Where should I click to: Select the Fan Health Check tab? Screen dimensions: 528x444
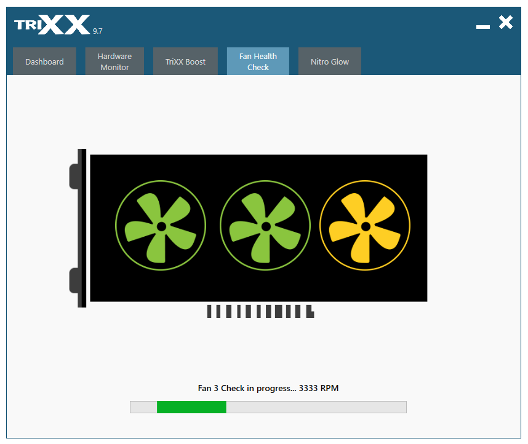click(258, 61)
